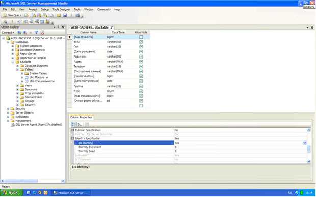316x197 pixels.
Task: Click the Filter funnel icon in Object Explorer
Action: (36, 32)
